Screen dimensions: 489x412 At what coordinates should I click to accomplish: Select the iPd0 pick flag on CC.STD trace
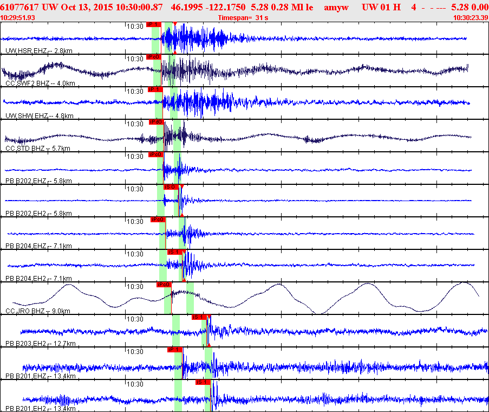pyautogui.click(x=157, y=122)
